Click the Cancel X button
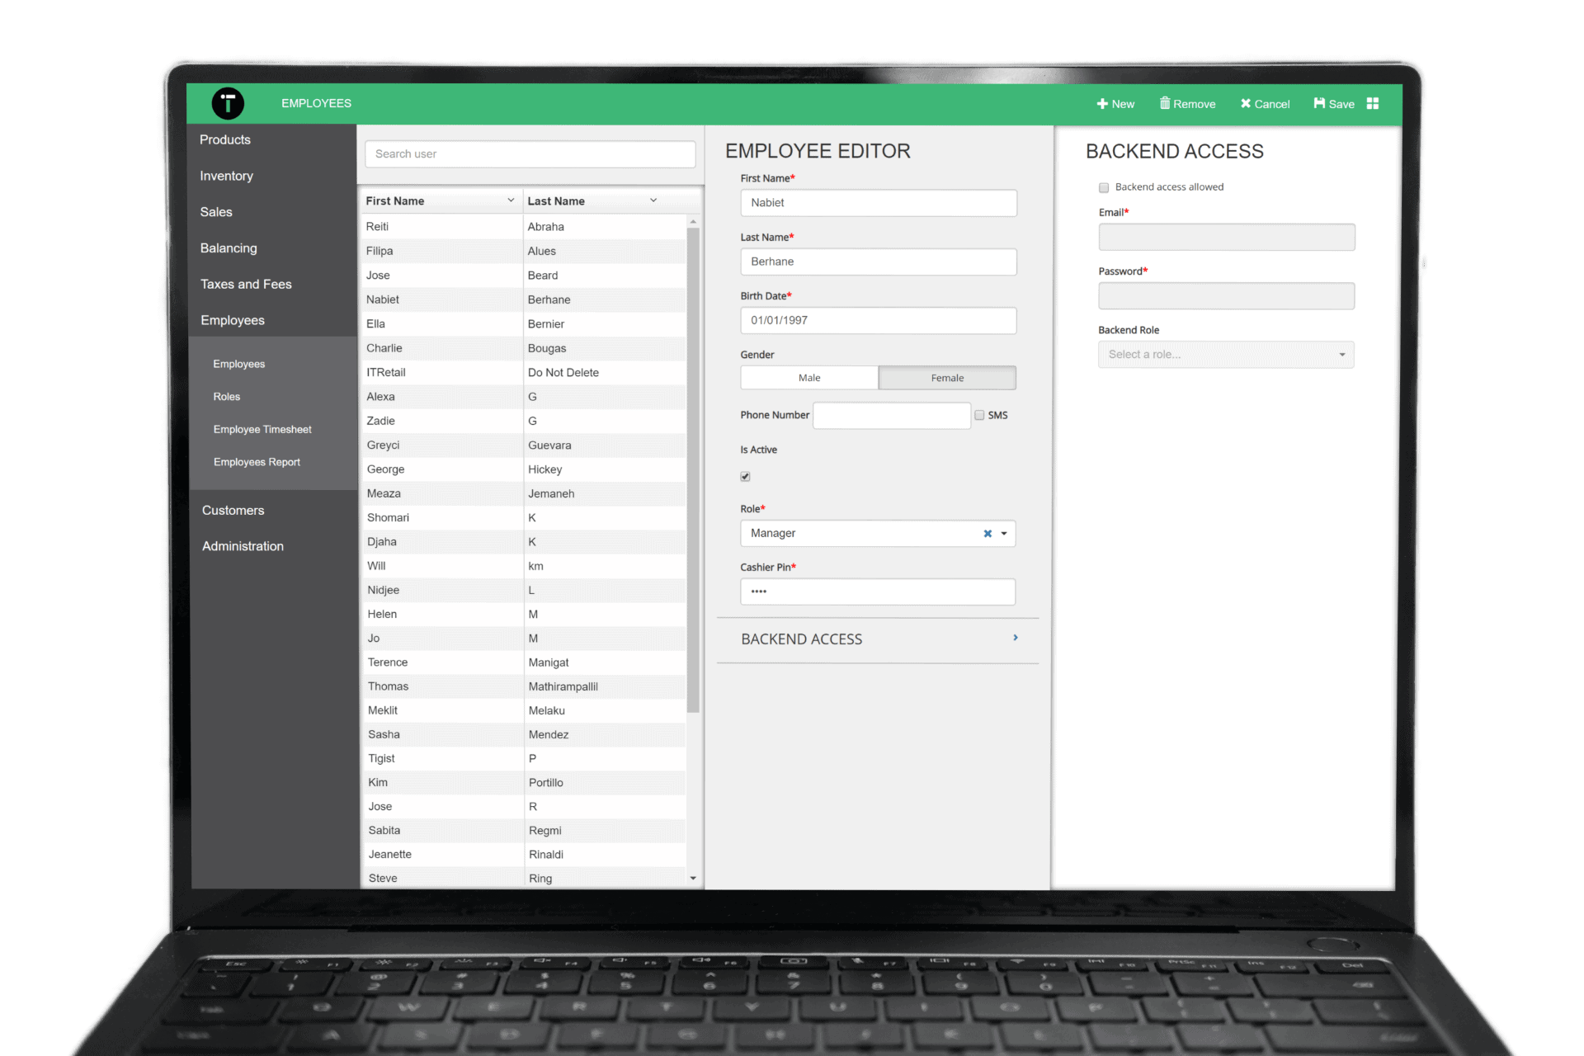1584x1056 pixels. (1265, 104)
